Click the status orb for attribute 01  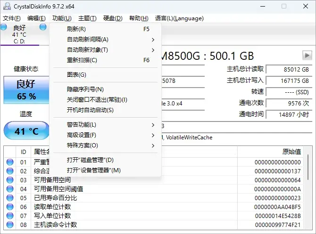coord(10,162)
